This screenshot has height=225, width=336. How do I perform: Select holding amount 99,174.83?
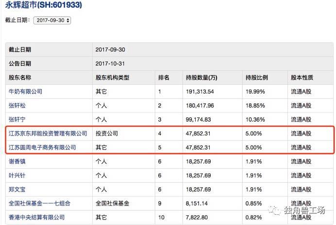point(198,119)
